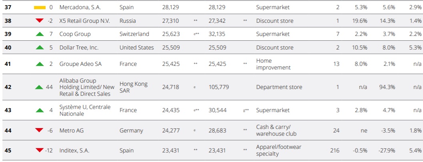Click the red down arrow for X5 Retail Group
423x162 pixels.
point(40,21)
